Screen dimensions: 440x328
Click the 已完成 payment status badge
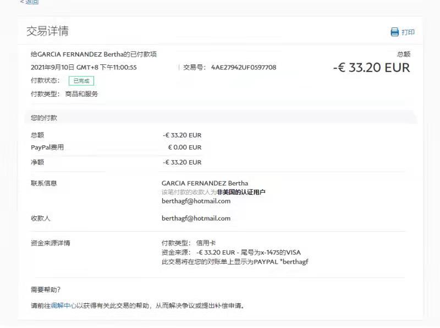click(81, 81)
